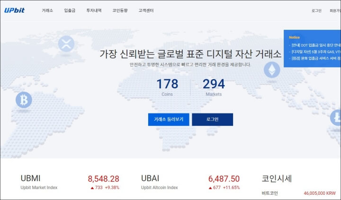Click the 거래소 둘러보기 button
The width and height of the screenshot is (341, 200).
pyautogui.click(x=169, y=120)
